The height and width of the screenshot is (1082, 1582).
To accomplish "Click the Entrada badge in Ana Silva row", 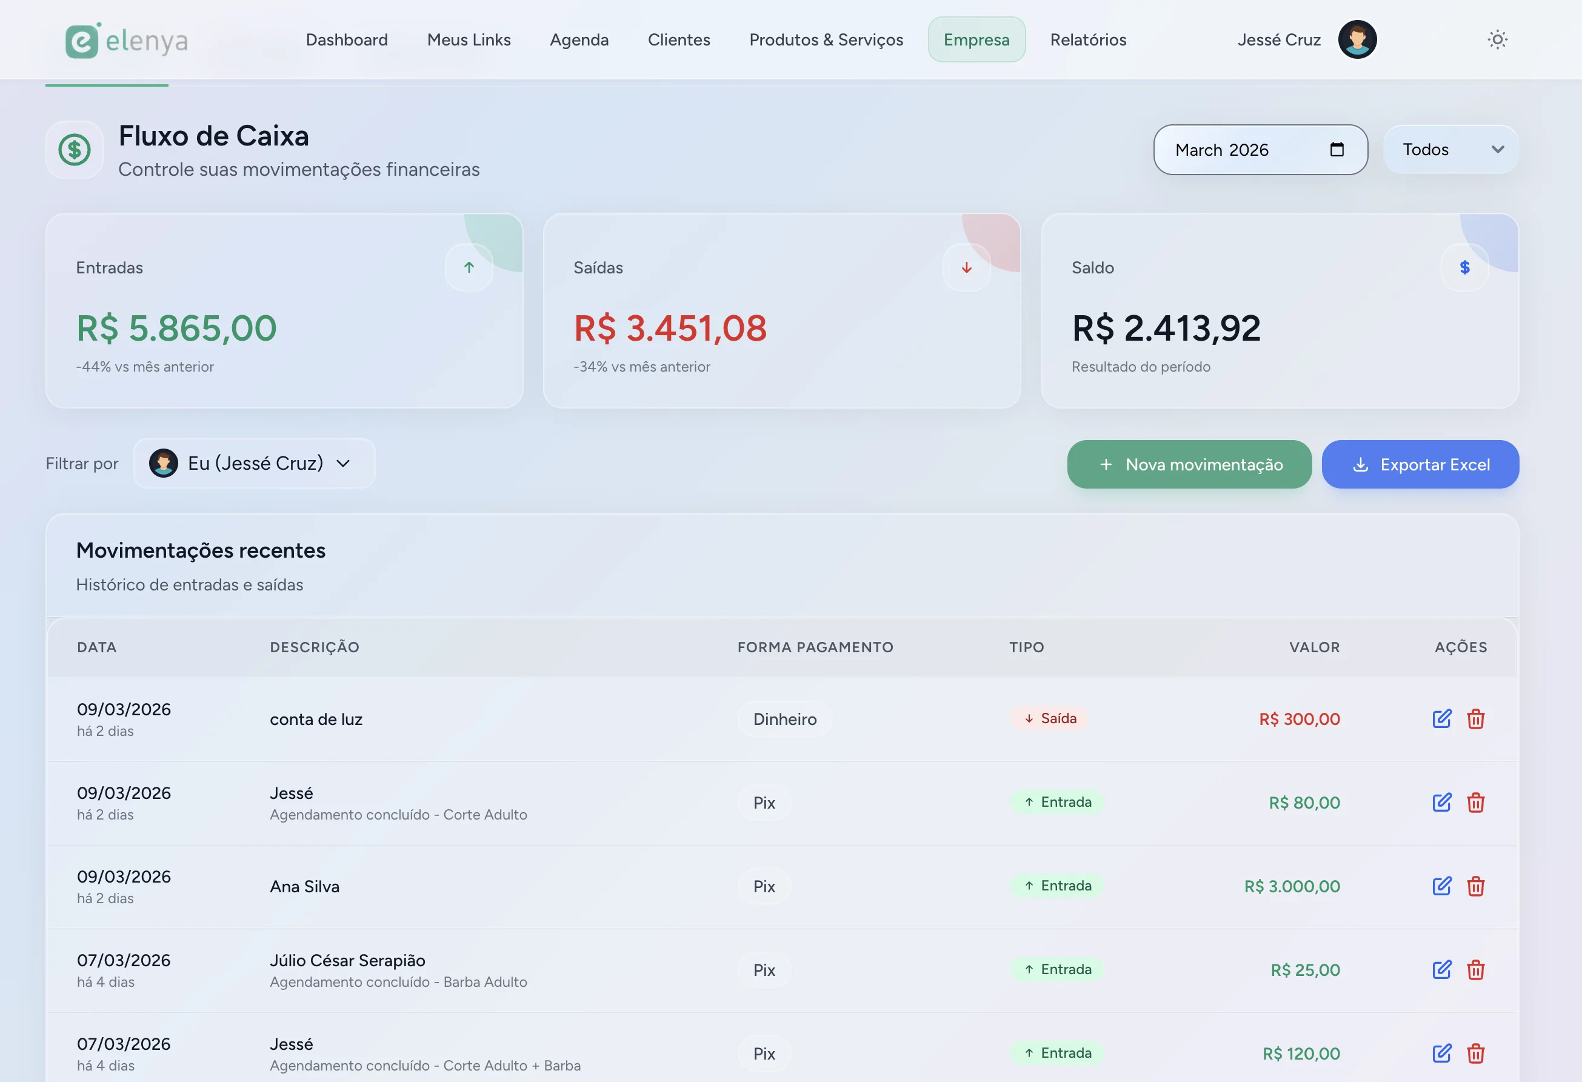I will [1056, 886].
